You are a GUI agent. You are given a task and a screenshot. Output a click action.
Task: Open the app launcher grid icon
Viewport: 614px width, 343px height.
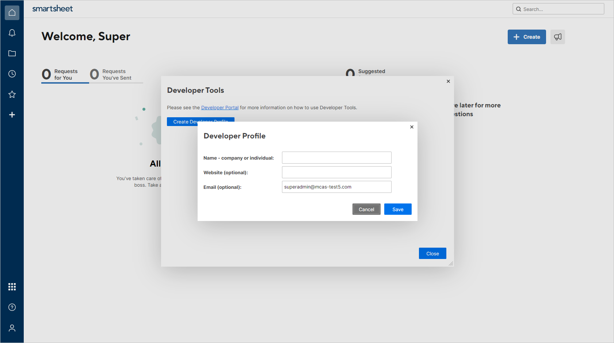coord(12,286)
